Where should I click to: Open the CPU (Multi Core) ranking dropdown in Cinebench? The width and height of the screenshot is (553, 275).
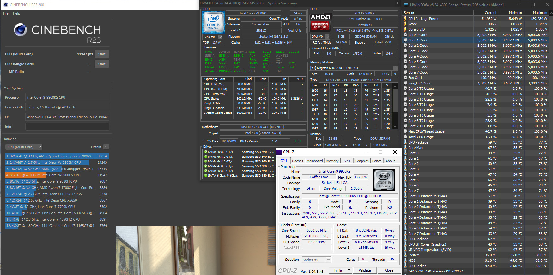[x=24, y=147]
